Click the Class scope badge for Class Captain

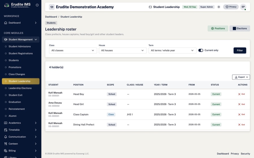111,114
